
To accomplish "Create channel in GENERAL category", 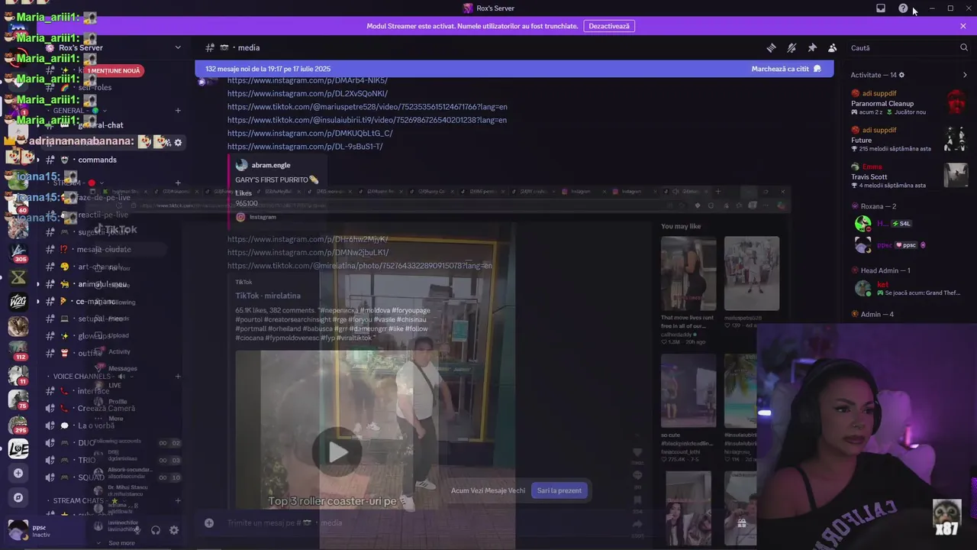I will 178,111.
